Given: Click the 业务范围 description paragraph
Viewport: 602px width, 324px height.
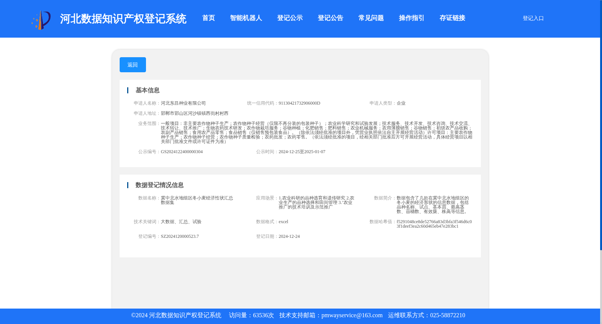Looking at the screenshot, I should pos(316,132).
